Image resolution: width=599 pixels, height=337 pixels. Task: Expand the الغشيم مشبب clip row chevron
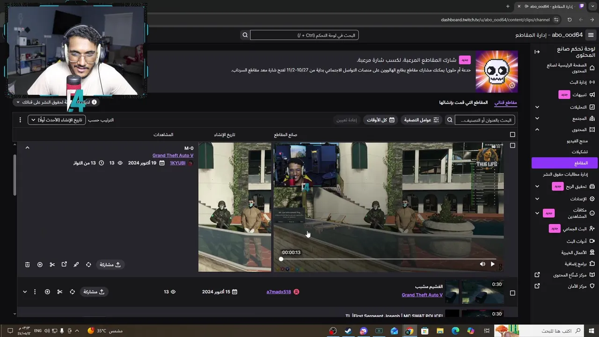[x=25, y=292]
